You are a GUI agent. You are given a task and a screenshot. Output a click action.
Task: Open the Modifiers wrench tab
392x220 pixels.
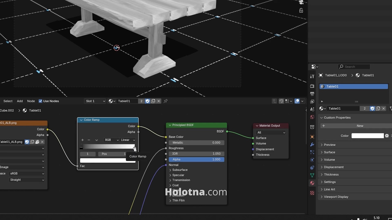pos(312,145)
